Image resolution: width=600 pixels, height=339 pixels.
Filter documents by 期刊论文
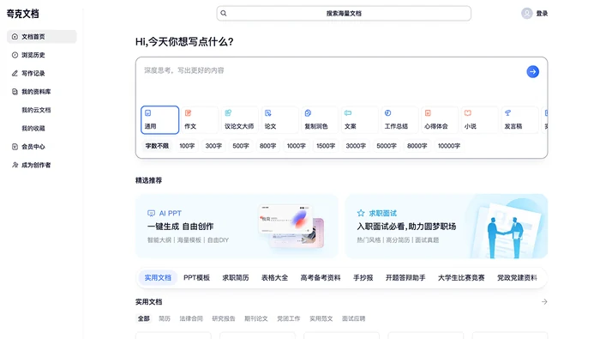[256, 318]
